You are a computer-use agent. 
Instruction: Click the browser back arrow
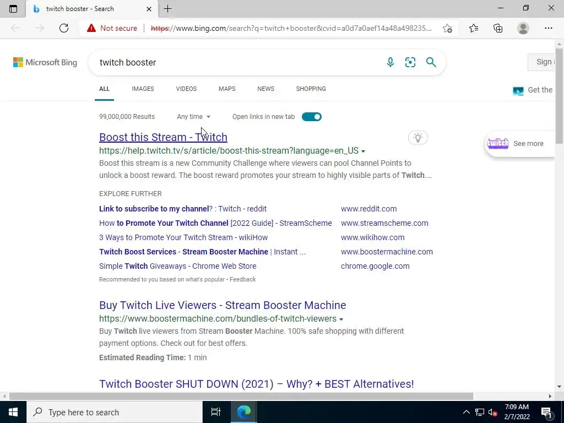[x=15, y=28]
